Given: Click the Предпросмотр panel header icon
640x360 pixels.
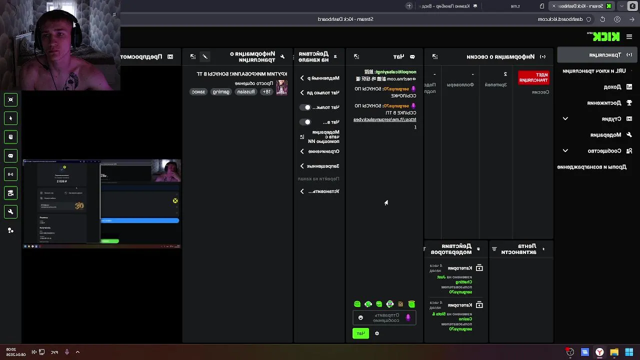Looking at the screenshot, I should tap(170, 56).
